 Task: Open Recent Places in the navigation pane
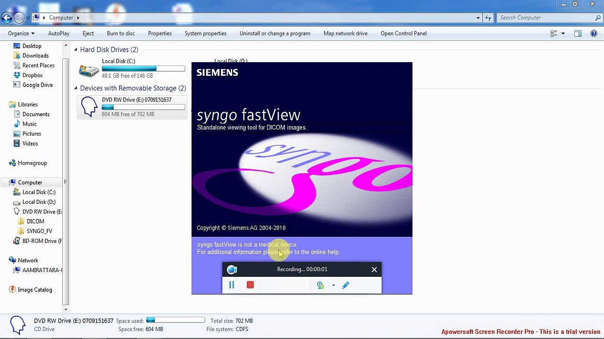point(38,65)
